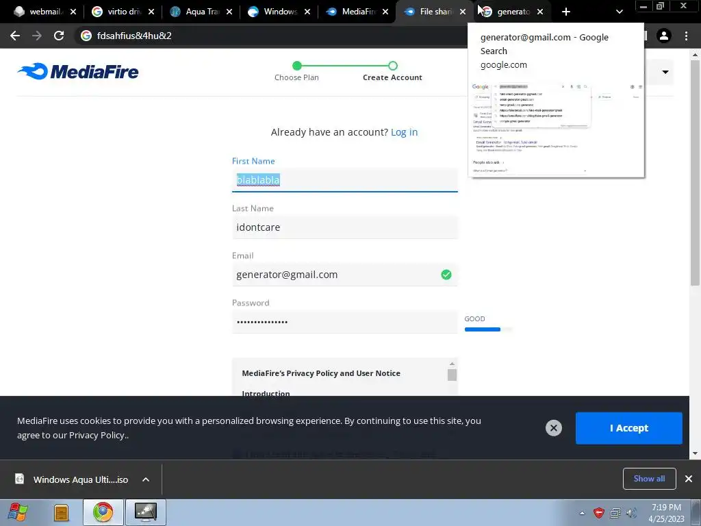The image size is (701, 526).
Task: Reload the current page
Action: click(x=59, y=36)
